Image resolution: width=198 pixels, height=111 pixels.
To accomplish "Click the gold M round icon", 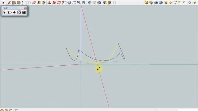I will point(146,2).
